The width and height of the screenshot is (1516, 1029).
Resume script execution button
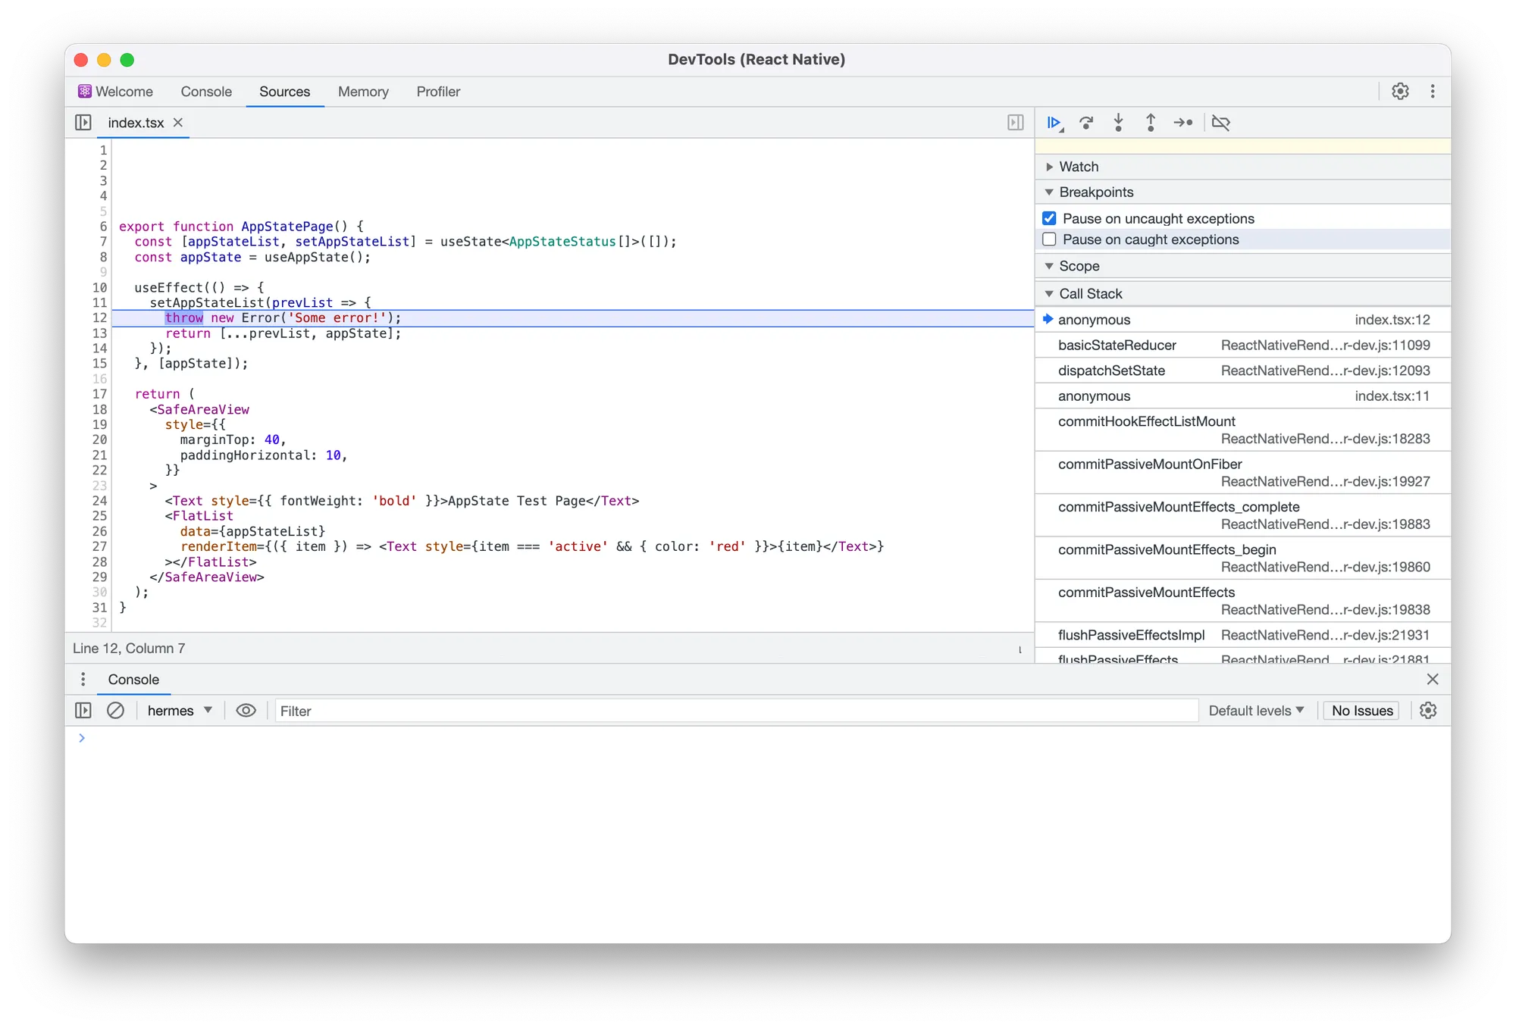pyautogui.click(x=1054, y=123)
